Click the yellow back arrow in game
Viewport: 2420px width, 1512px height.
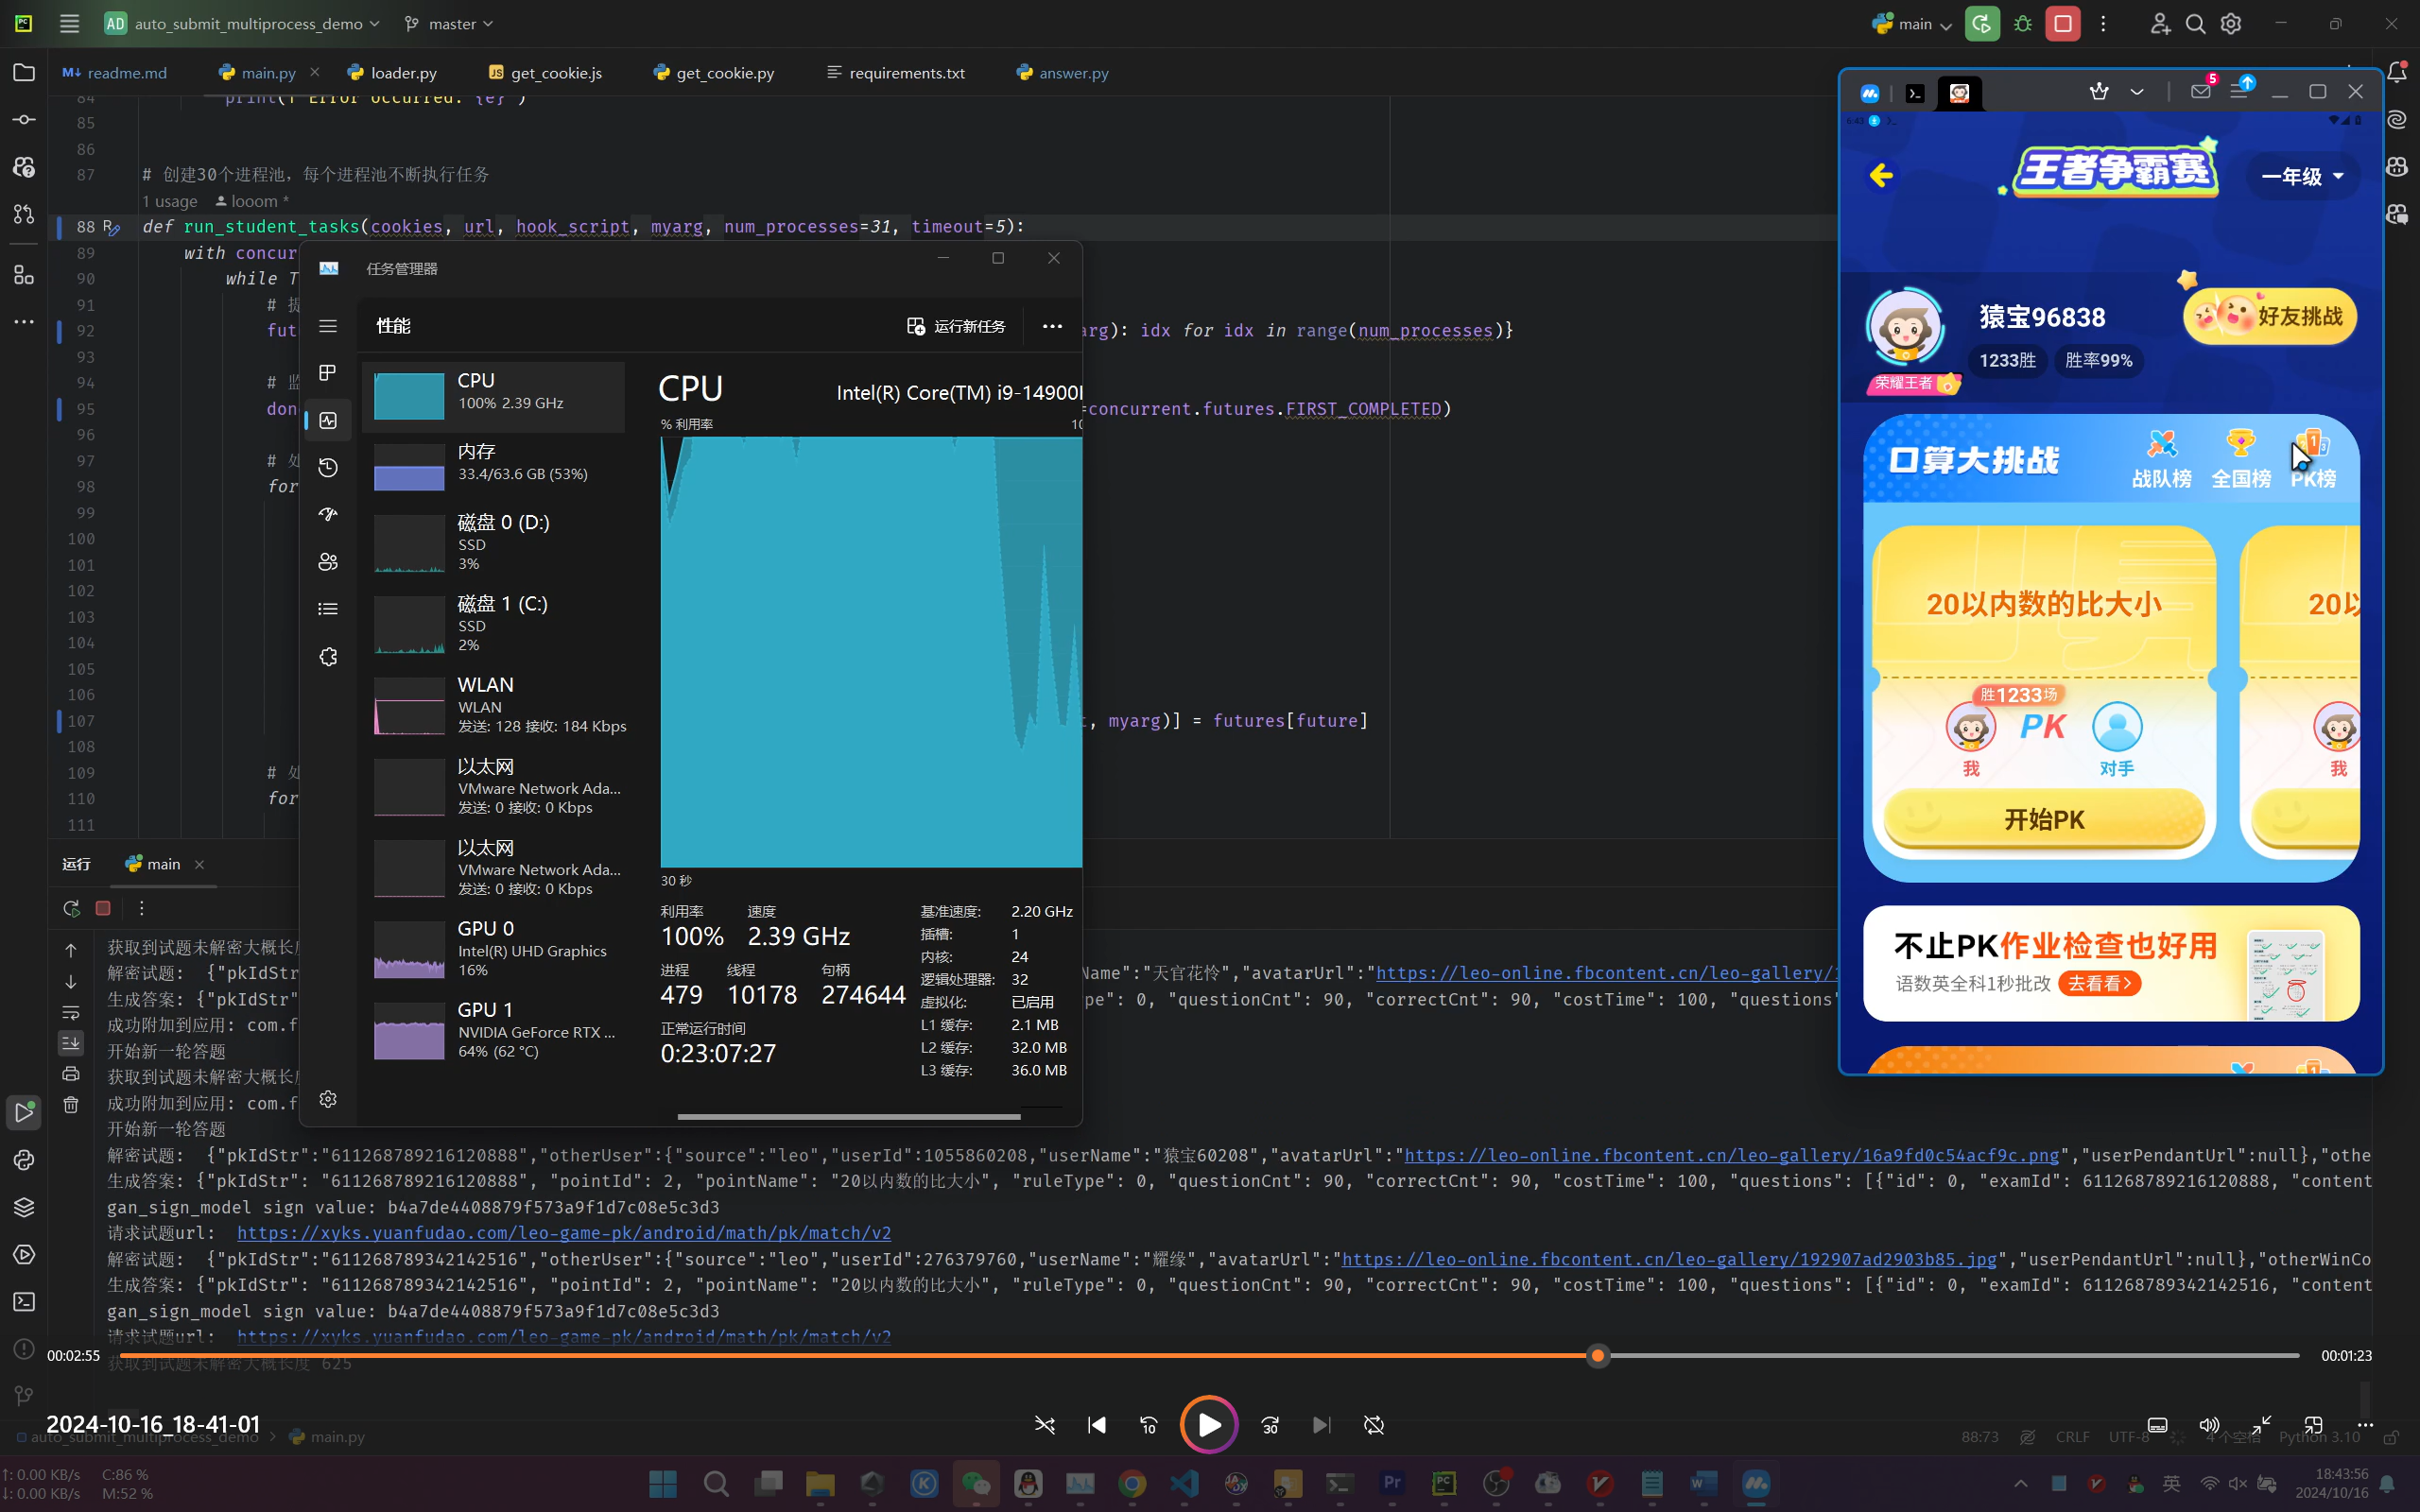[1881, 176]
